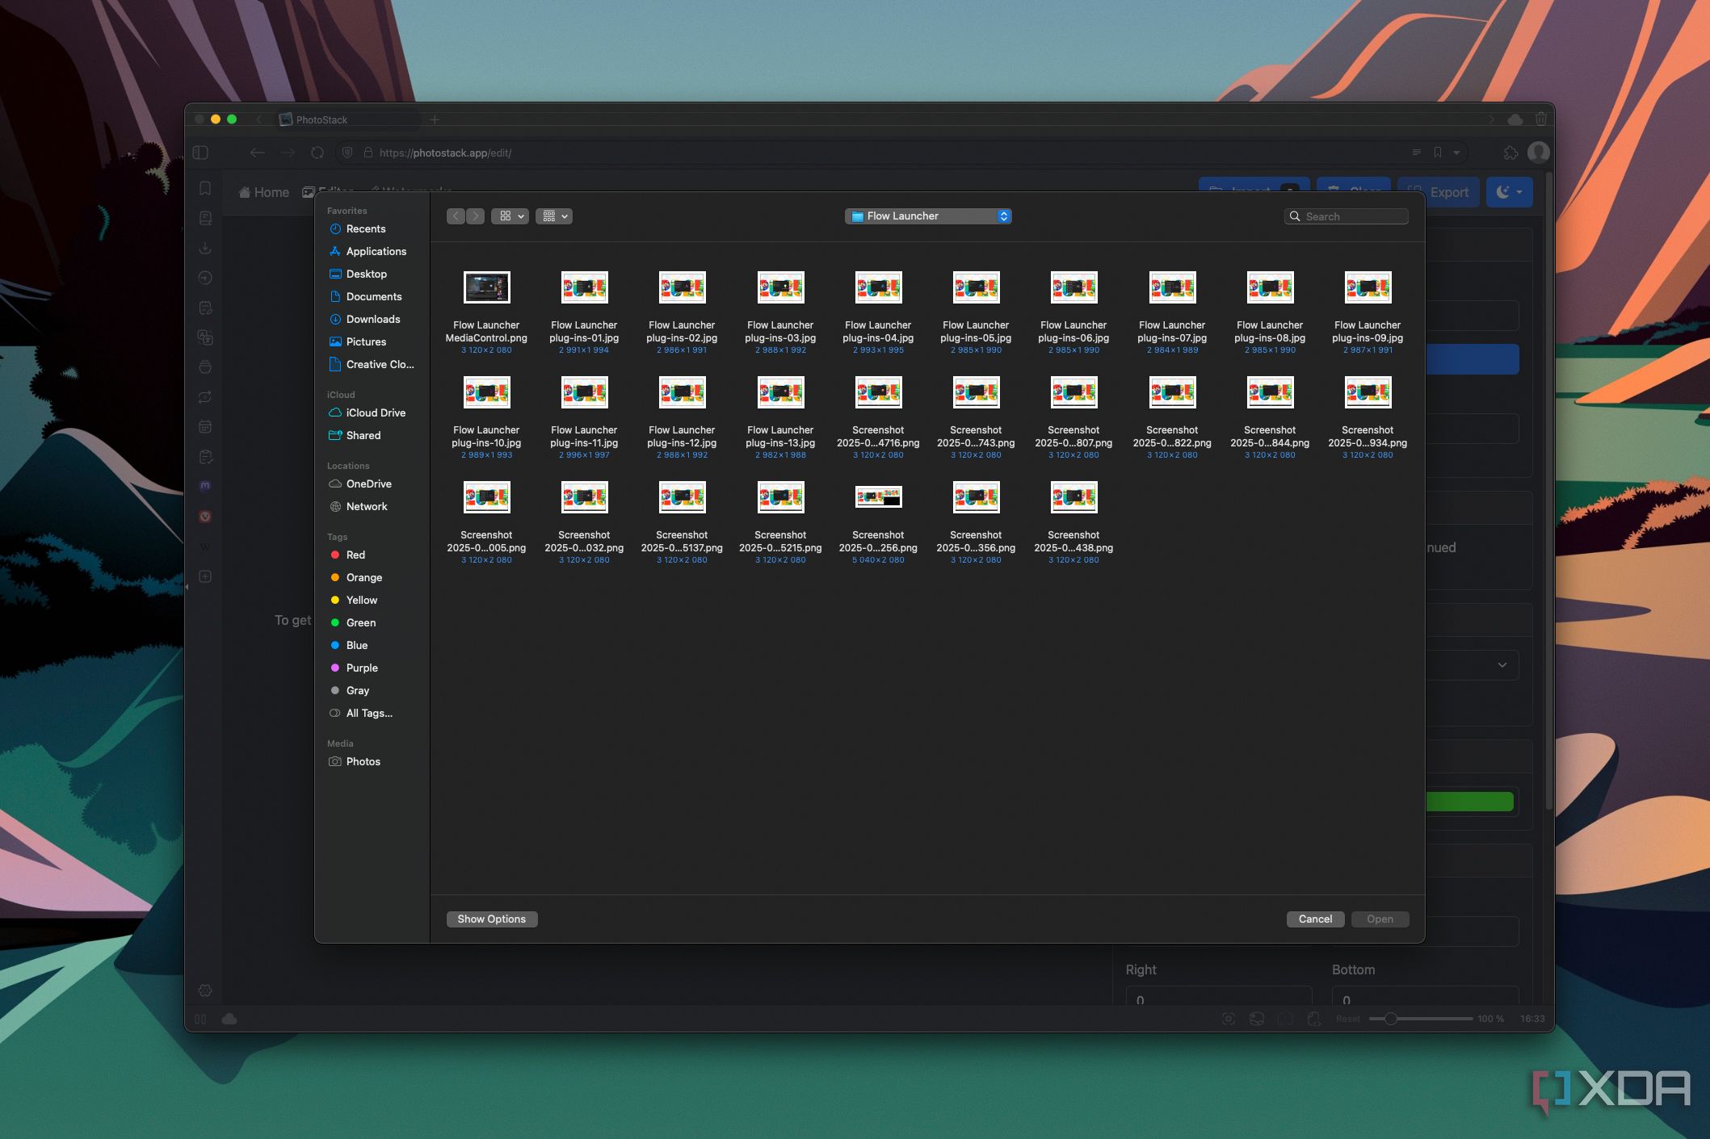Open Flow Launcher folder dropdown

tap(930, 215)
